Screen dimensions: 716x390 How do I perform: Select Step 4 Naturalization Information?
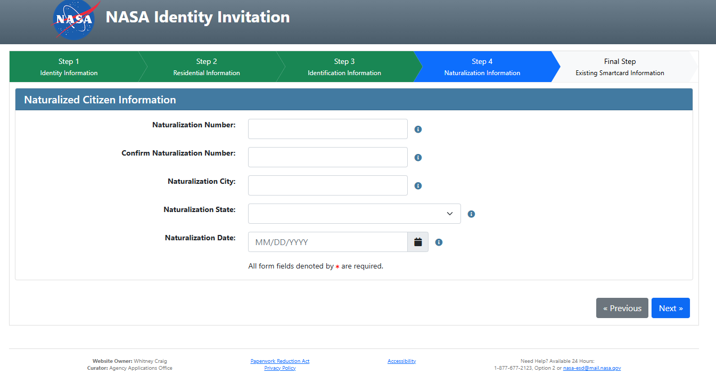tap(482, 67)
